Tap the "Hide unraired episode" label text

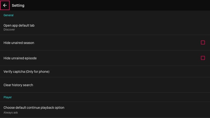pos(20,58)
